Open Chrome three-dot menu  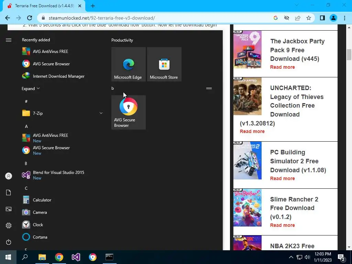click(344, 18)
